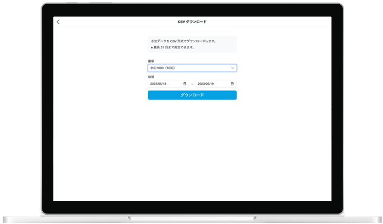Click the CSV ダウンロード page title

click(x=192, y=22)
